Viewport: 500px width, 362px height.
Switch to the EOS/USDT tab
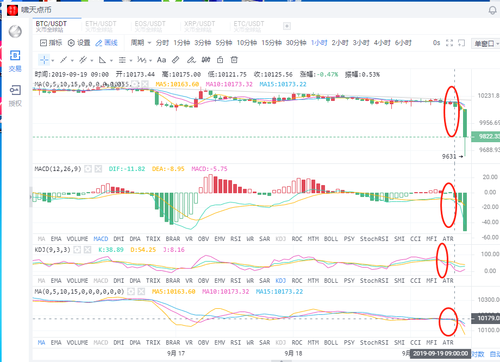tap(150, 27)
